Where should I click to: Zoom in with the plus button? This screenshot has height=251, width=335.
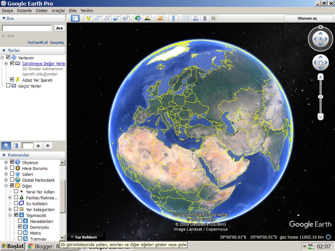pos(321,77)
